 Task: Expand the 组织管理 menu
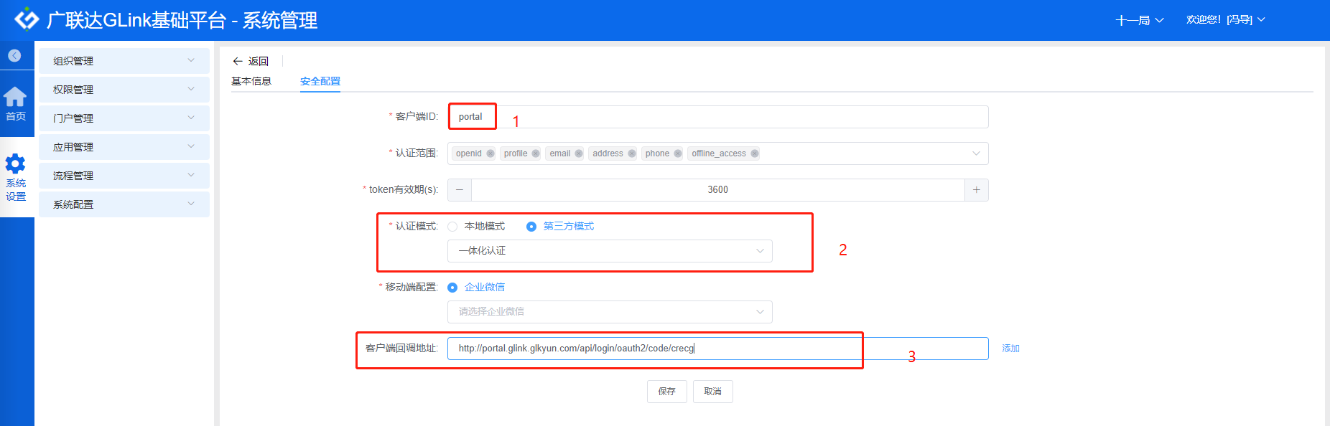[124, 61]
